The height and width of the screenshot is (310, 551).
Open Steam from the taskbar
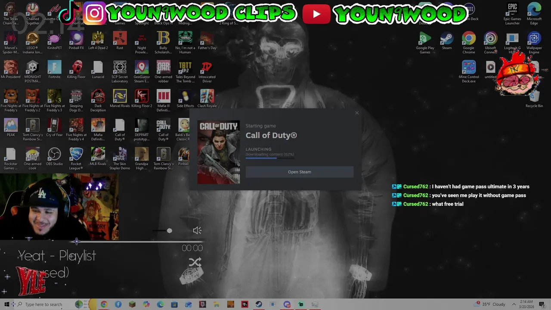click(259, 304)
